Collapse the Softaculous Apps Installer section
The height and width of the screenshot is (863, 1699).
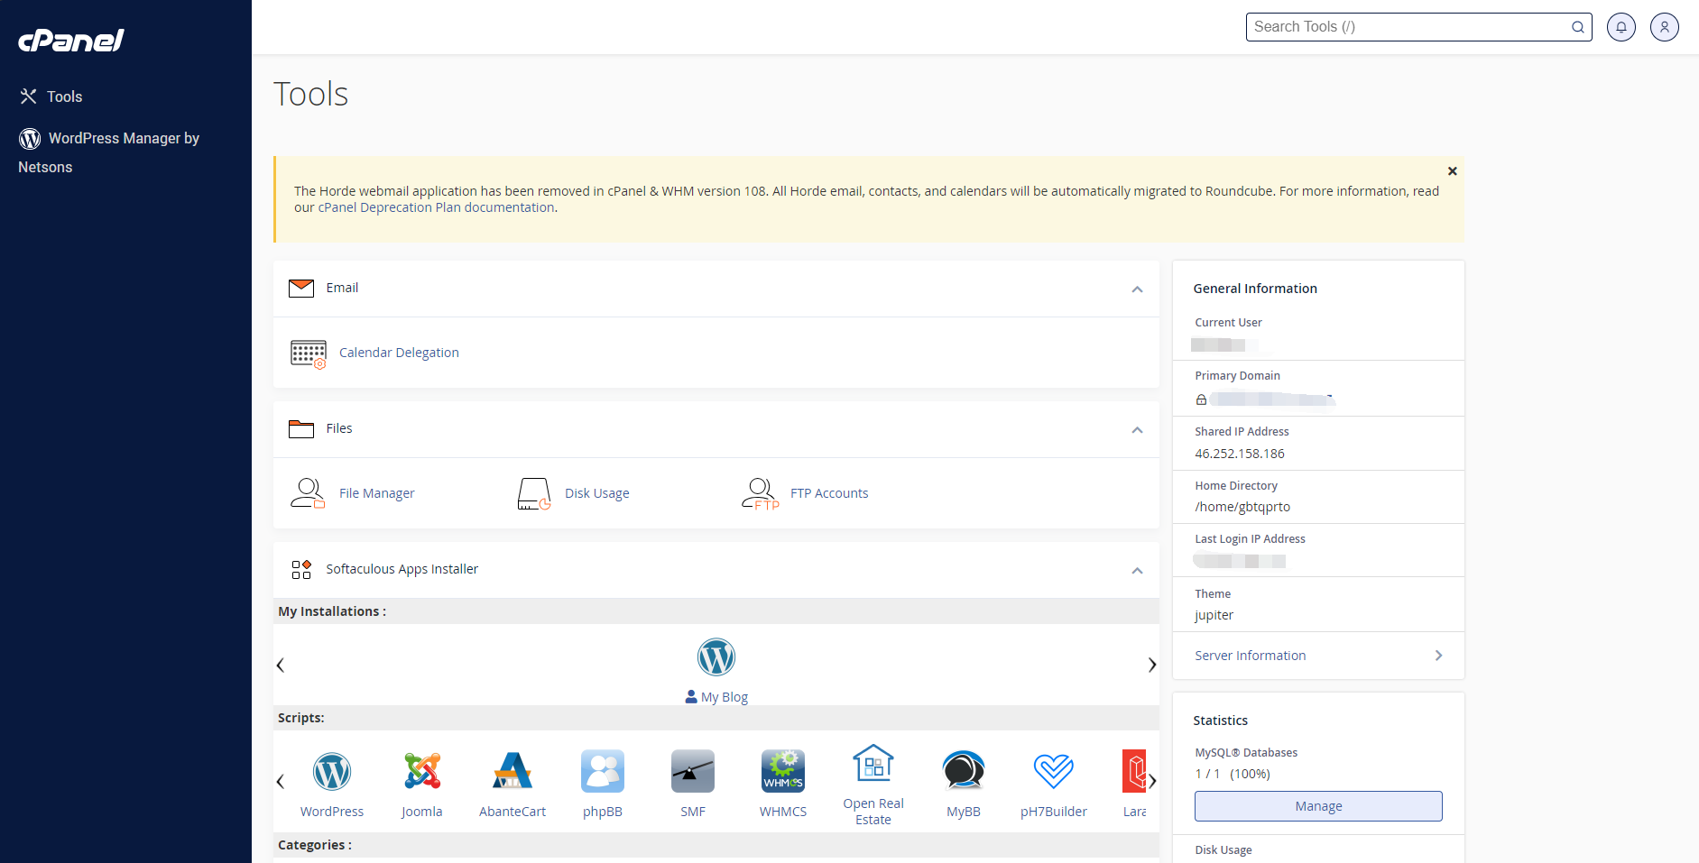tap(1137, 571)
